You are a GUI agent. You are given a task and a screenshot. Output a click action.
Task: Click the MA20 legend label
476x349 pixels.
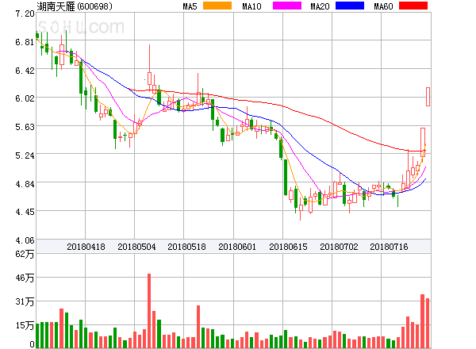[320, 6]
